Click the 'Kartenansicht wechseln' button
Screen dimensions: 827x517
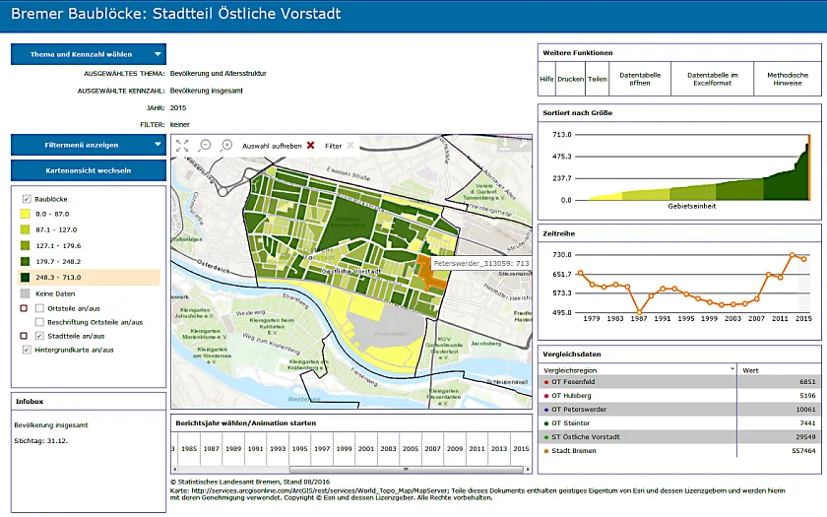88,170
